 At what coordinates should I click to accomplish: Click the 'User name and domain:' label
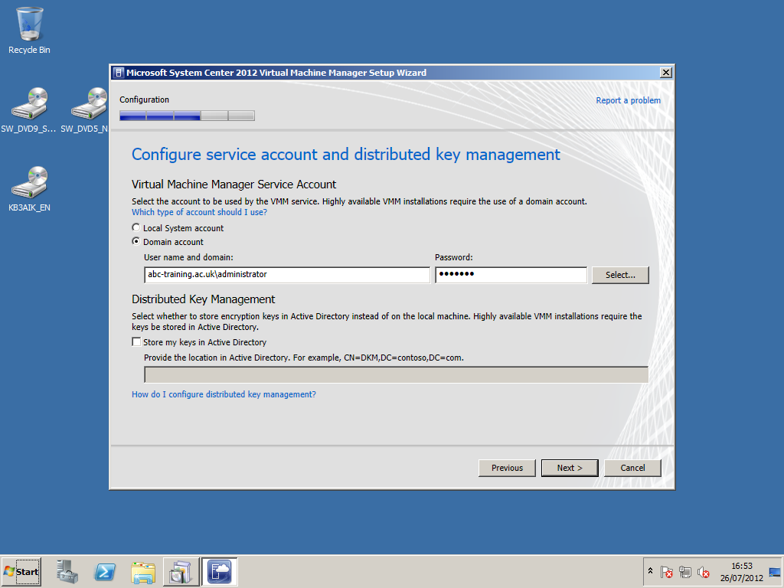(x=188, y=257)
